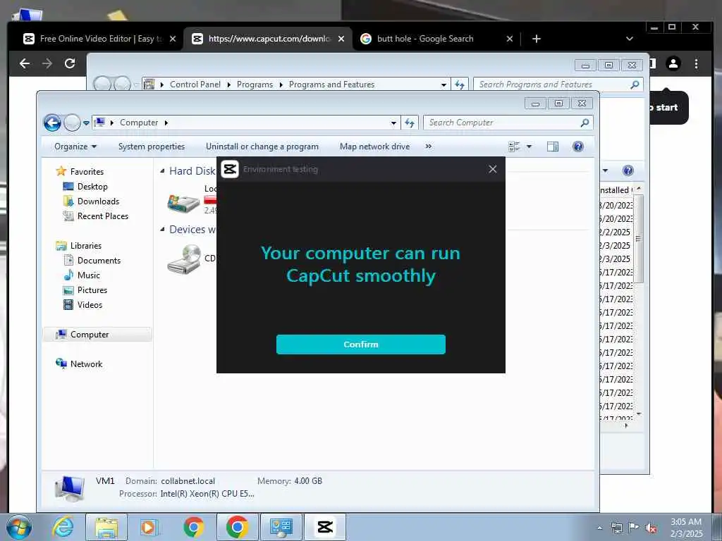Image resolution: width=722 pixels, height=541 pixels.
Task: Launch Internet Explorer from taskbar
Action: 62,527
